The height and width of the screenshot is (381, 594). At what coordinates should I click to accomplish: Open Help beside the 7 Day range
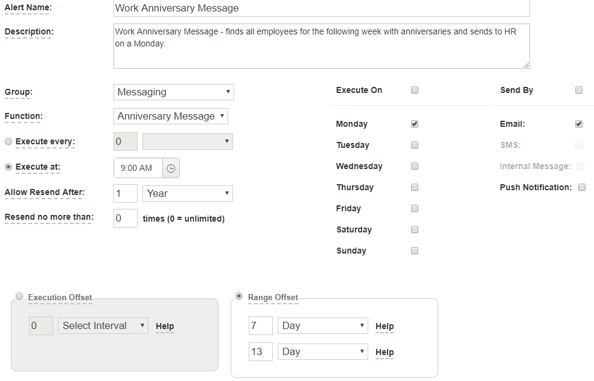click(385, 327)
